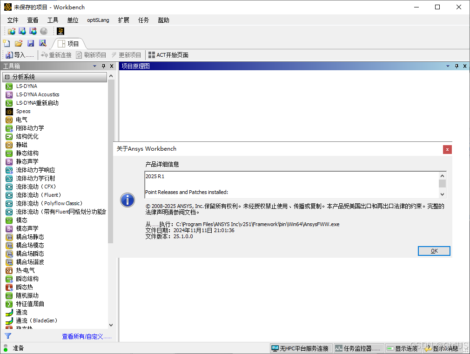Click the Speos system icon
Screen dimensions: 470x354
coord(9,112)
